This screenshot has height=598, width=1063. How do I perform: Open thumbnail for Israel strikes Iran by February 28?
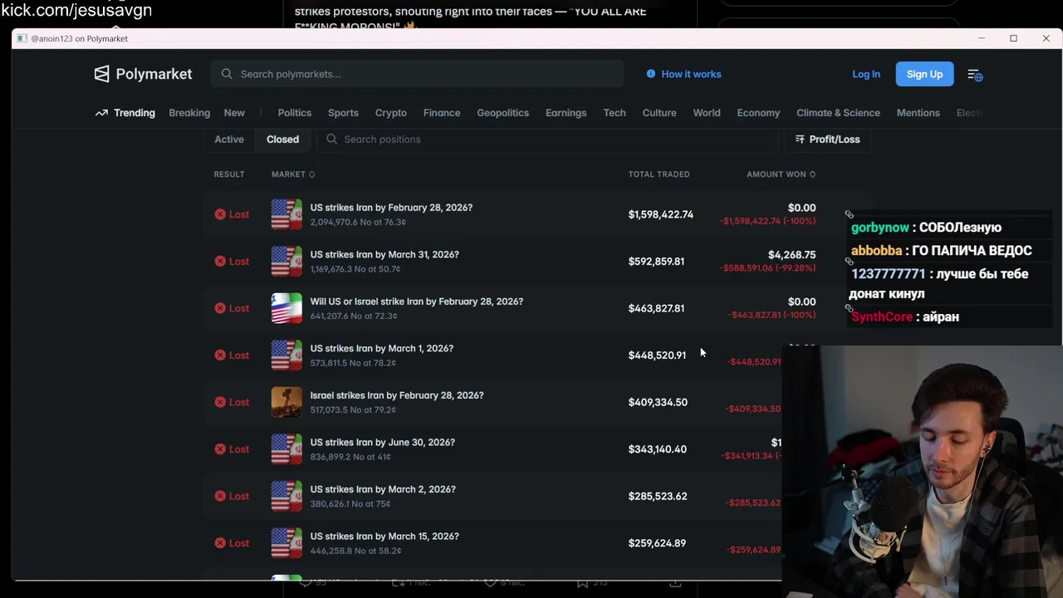tap(287, 402)
